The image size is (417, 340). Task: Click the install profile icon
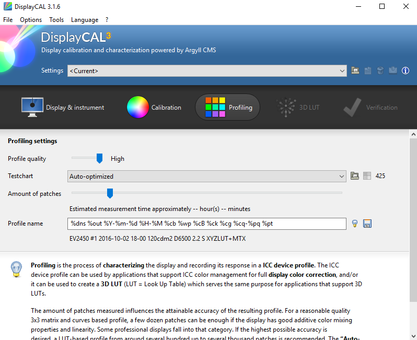393,71
